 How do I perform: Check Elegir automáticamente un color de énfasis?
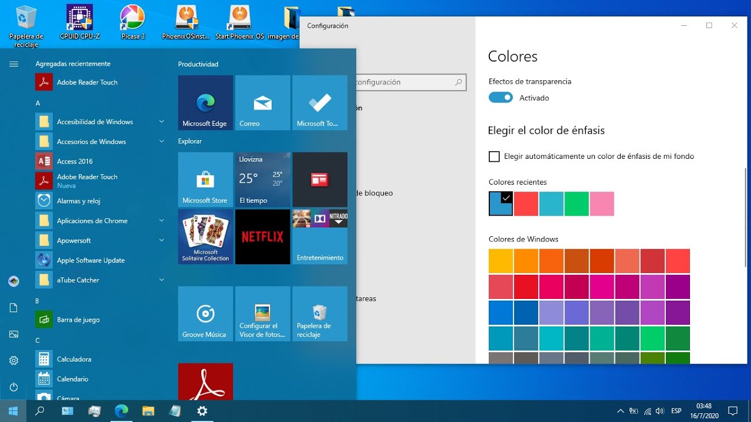point(494,156)
